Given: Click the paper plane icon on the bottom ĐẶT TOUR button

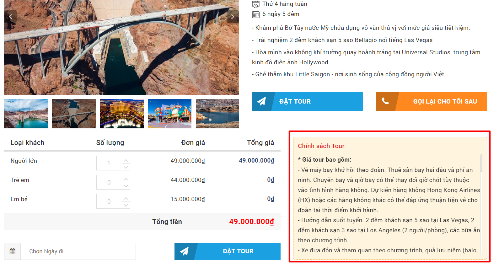Looking at the screenshot, I should (x=184, y=251).
